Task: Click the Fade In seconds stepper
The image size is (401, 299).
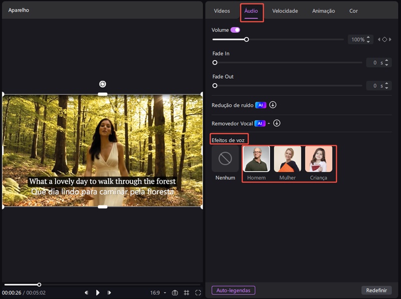Action: click(x=387, y=63)
